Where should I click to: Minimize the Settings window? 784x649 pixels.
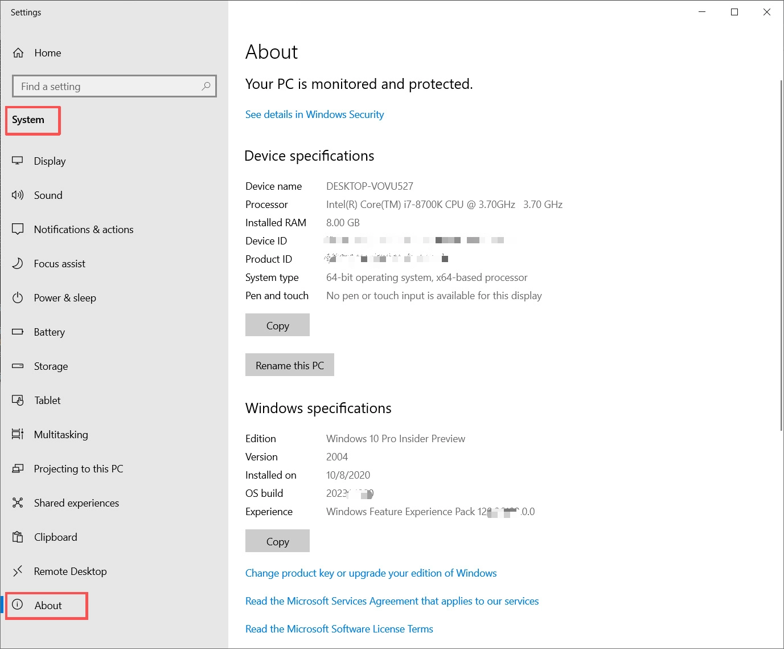tap(702, 12)
